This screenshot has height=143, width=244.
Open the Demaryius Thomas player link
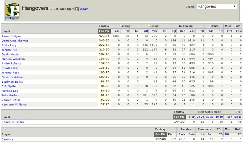click(x=15, y=41)
